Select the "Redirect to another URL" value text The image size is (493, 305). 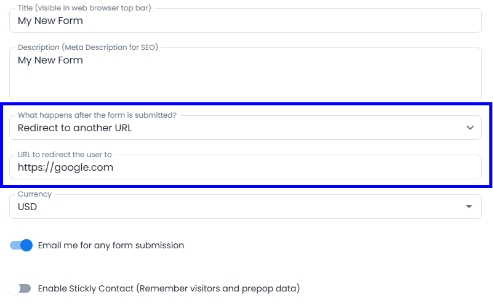(74, 128)
